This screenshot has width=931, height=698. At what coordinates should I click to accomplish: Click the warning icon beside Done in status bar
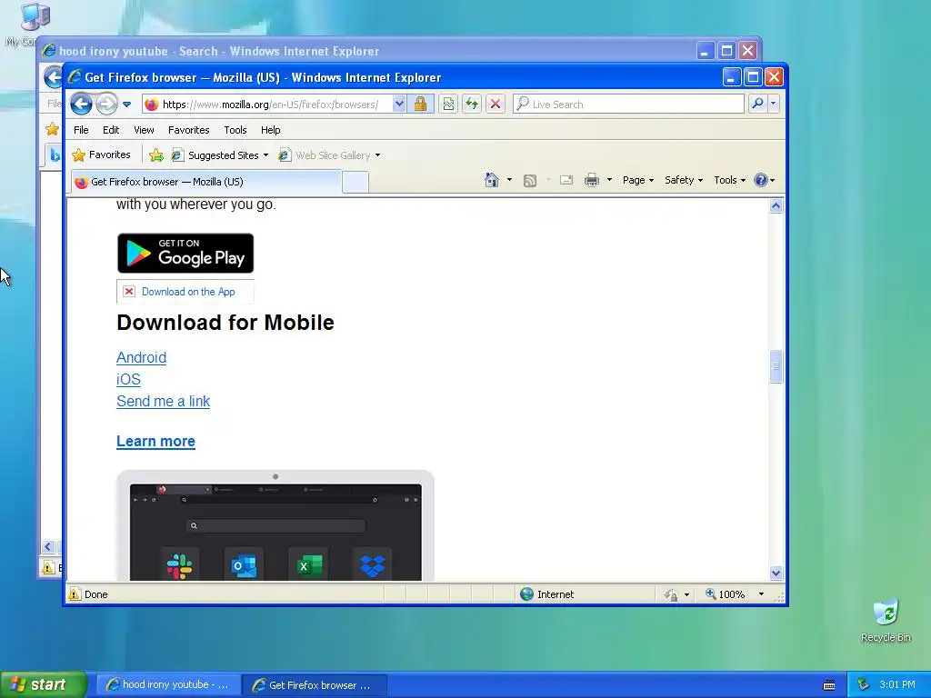[x=75, y=594]
